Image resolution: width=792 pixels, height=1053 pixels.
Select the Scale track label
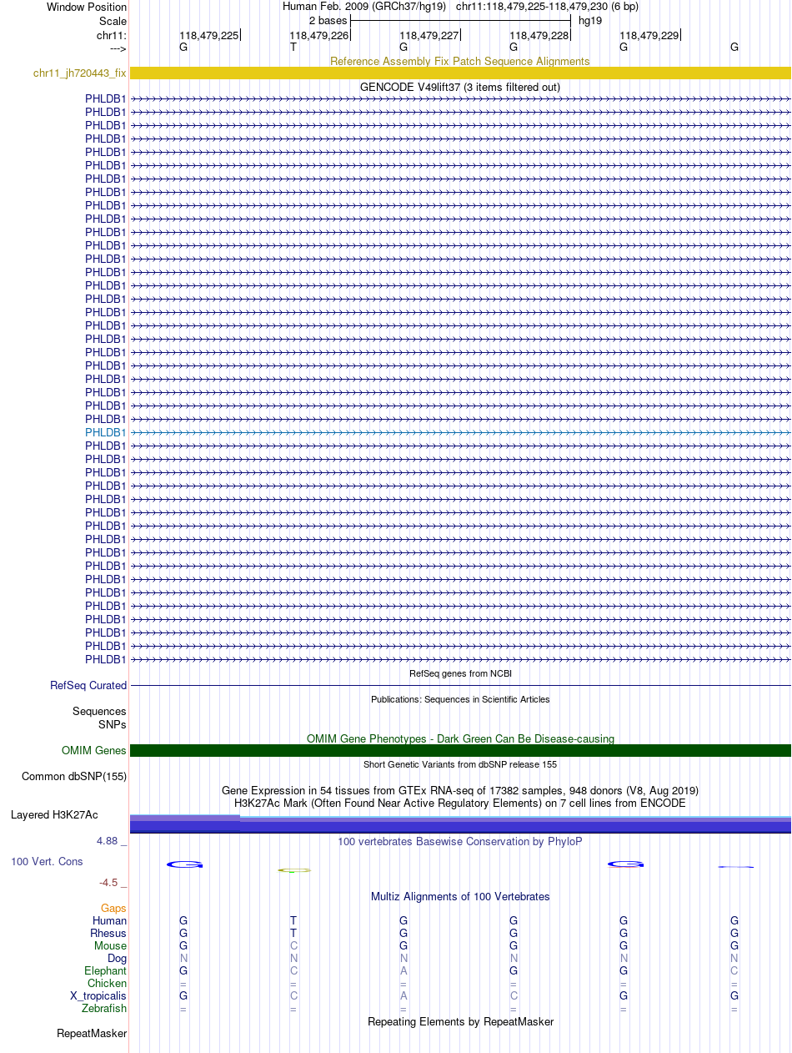click(113, 21)
